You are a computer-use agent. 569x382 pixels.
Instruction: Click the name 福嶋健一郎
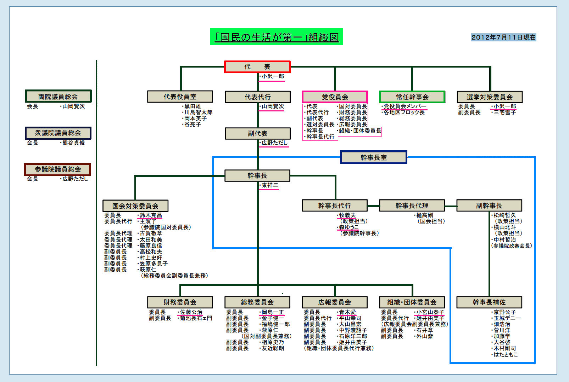pyautogui.click(x=275, y=324)
